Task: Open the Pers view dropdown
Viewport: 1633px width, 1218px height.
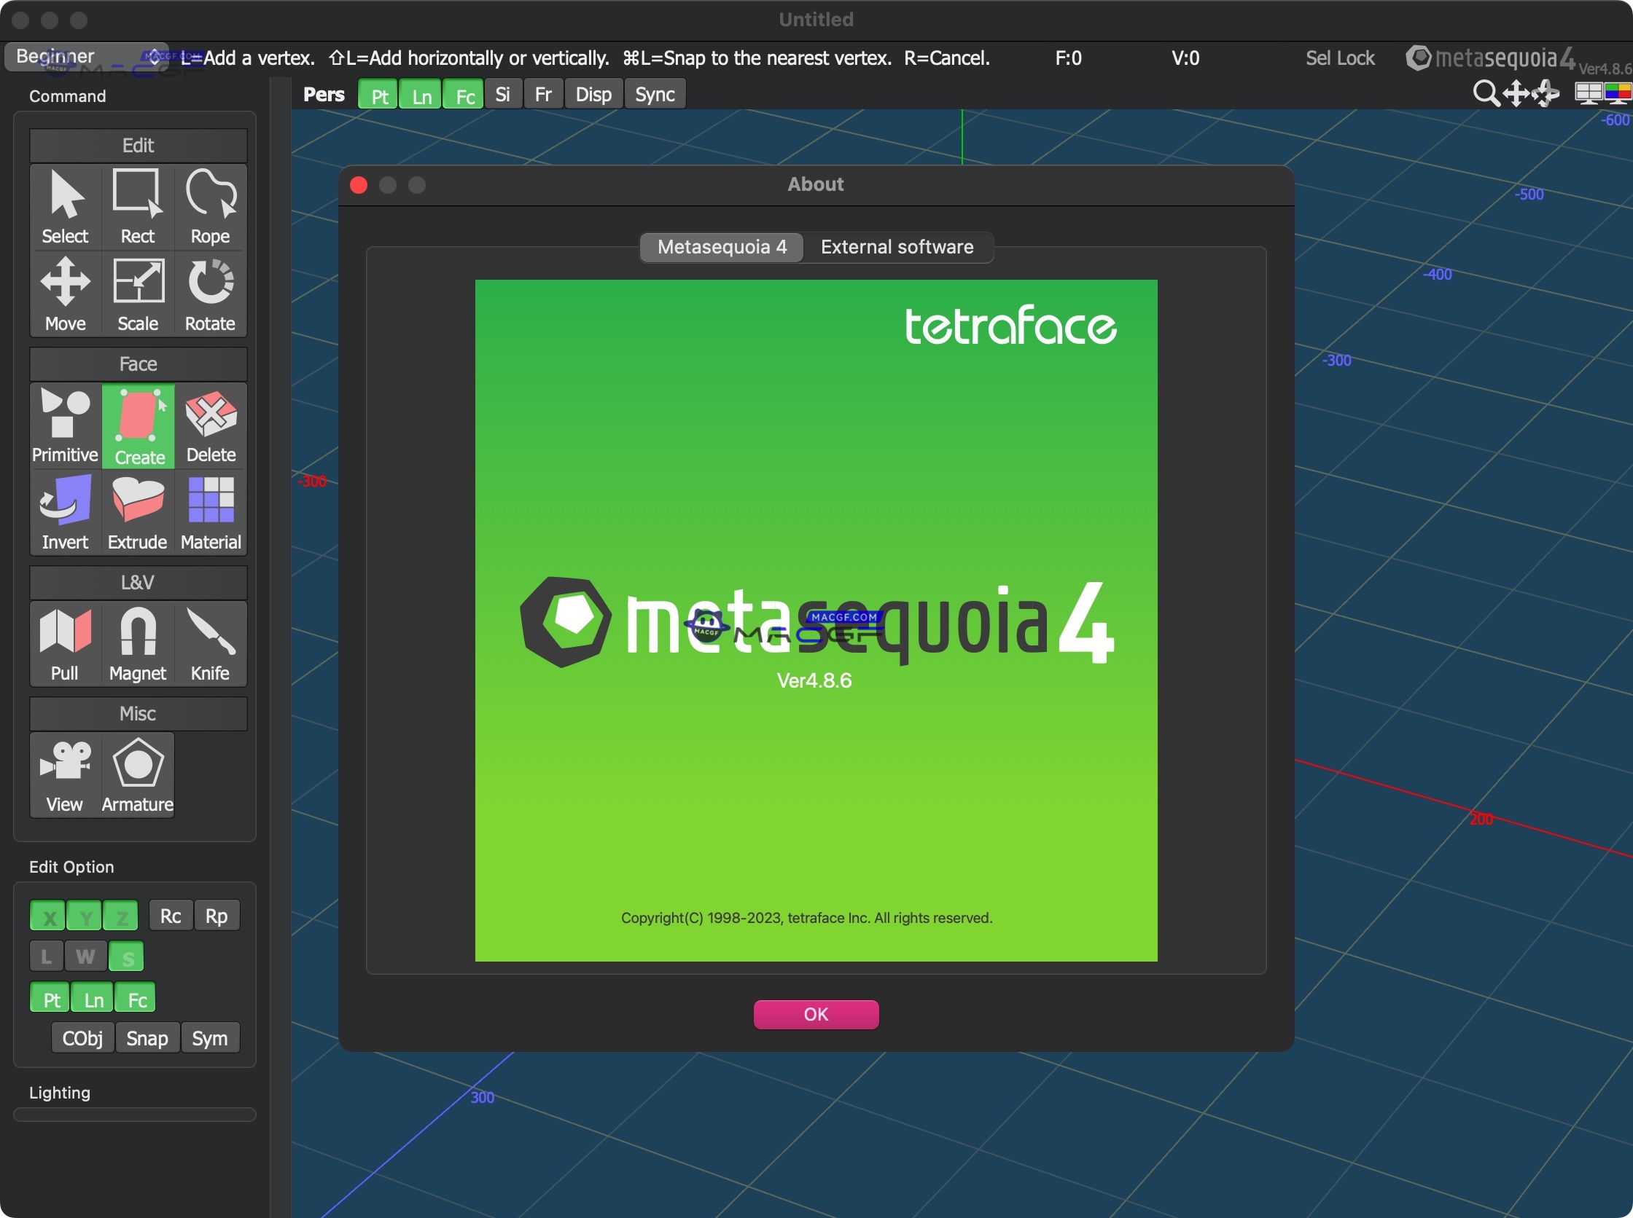Action: coord(322,94)
